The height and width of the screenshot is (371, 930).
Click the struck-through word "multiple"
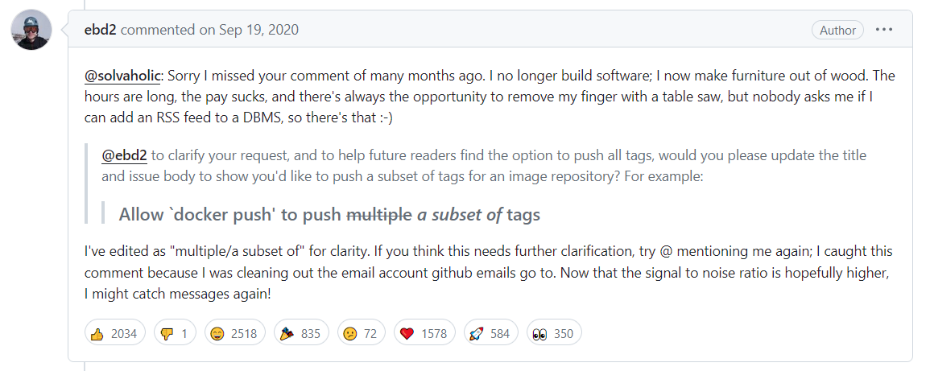tap(378, 214)
